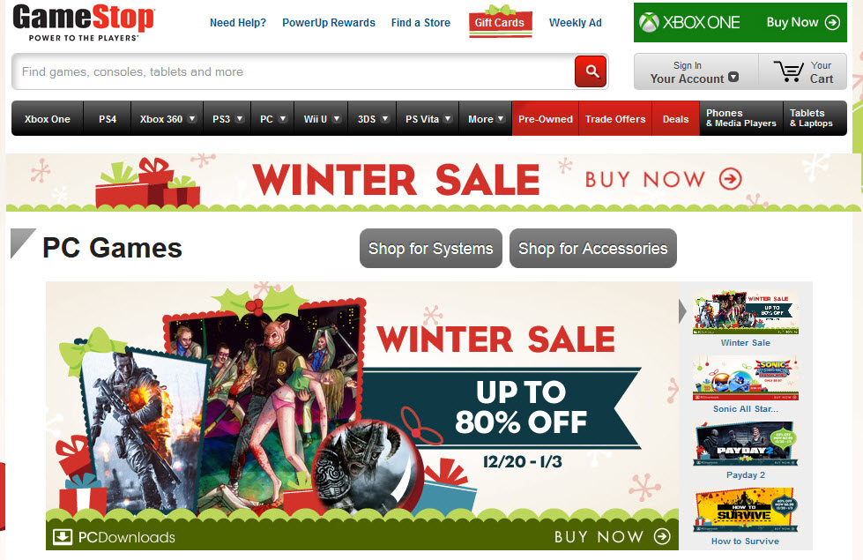Click the Shop for Systems button
Image resolution: width=863 pixels, height=560 pixels.
point(431,249)
